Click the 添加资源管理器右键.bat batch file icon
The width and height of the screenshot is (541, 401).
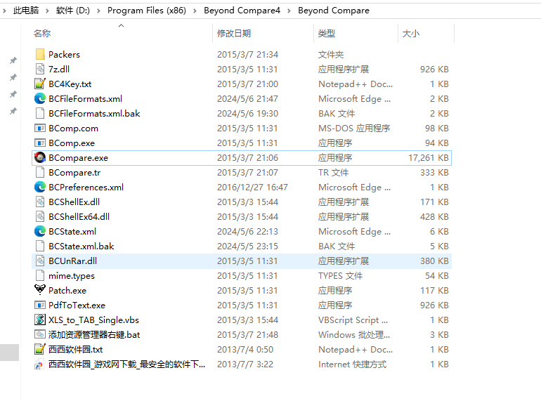tap(40, 334)
